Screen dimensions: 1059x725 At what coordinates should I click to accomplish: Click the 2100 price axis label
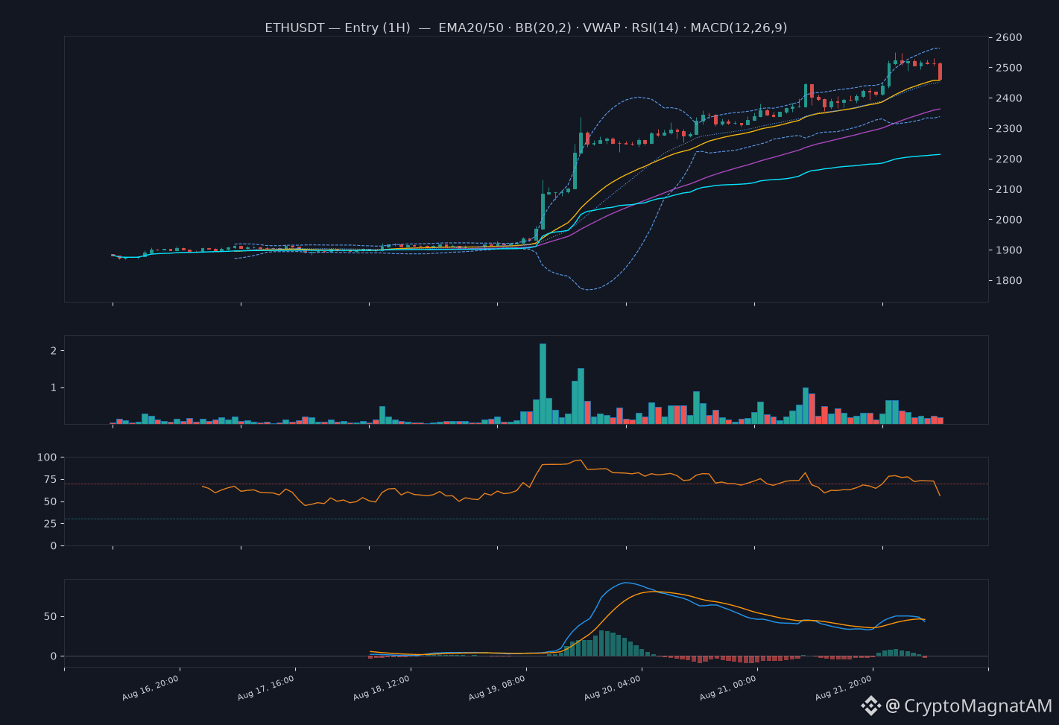[x=1008, y=189]
